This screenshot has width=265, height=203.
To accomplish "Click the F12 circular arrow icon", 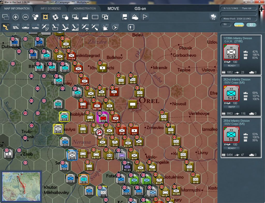I will click(x=115, y=27).
